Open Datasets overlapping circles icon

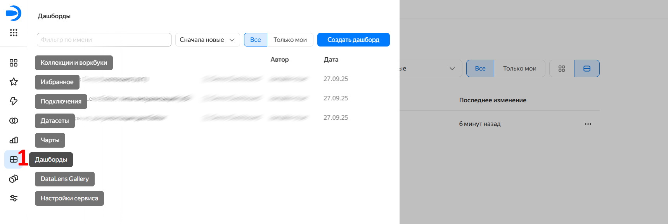pos(14,121)
